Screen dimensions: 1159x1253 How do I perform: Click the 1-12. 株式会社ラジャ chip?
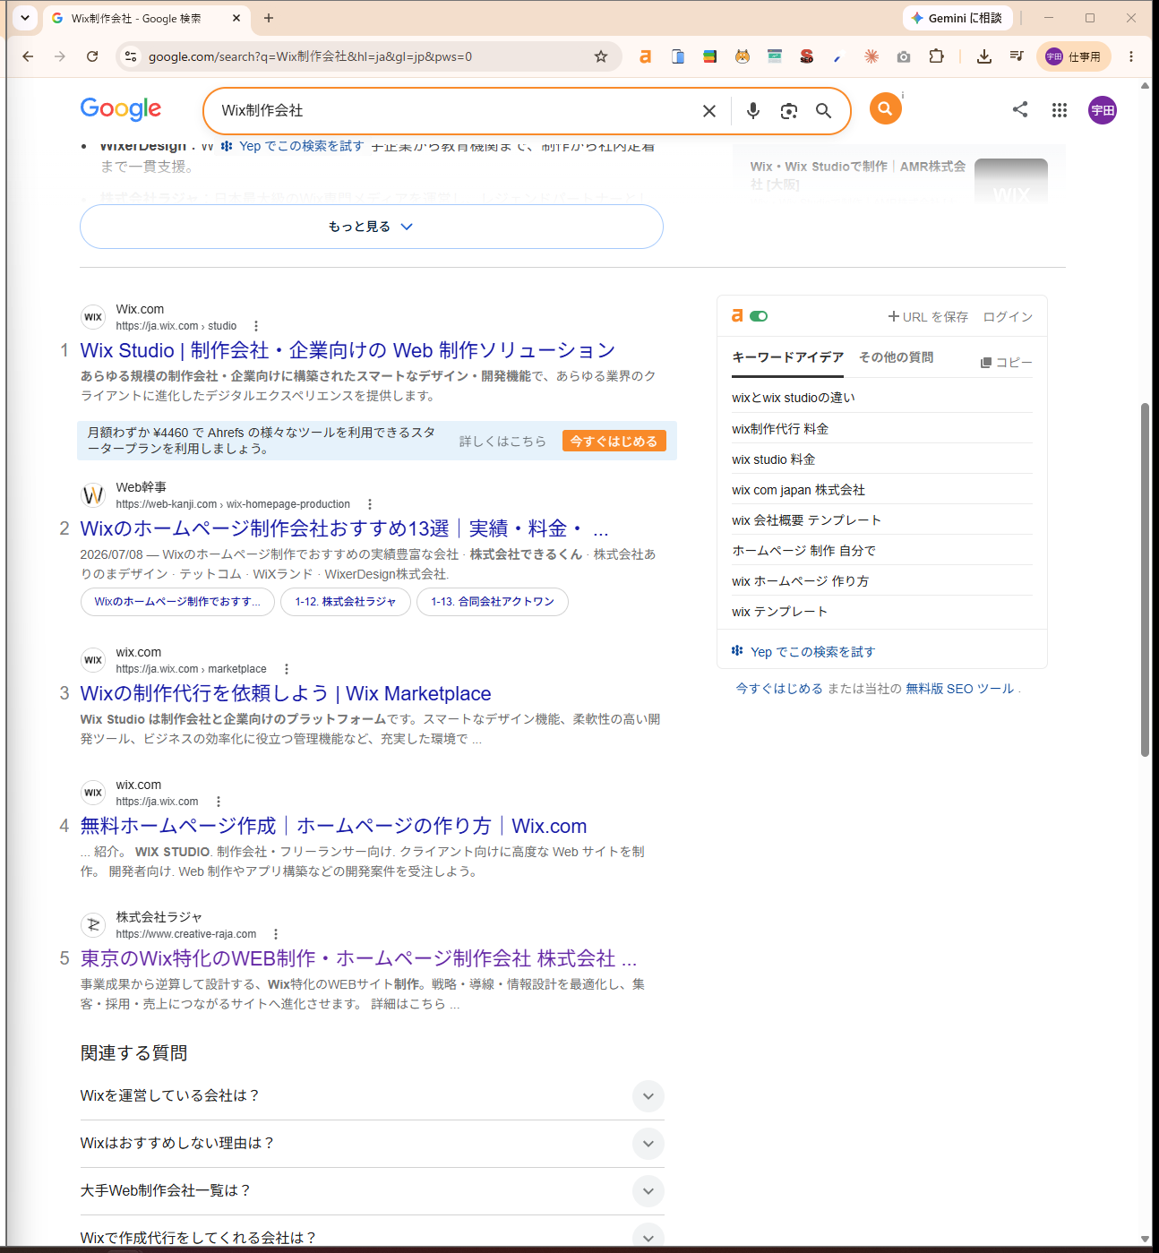(346, 602)
